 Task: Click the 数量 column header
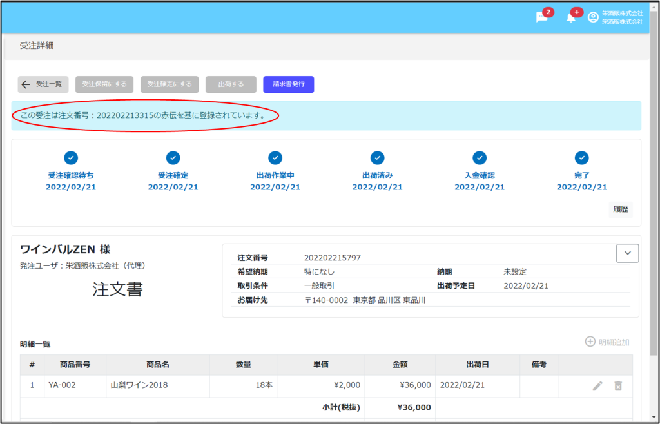[x=243, y=365]
